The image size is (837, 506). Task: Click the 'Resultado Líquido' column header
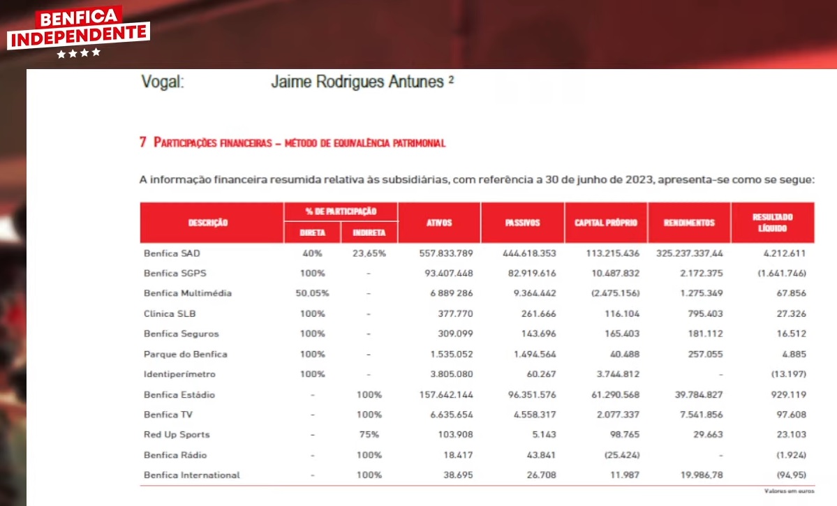point(772,223)
